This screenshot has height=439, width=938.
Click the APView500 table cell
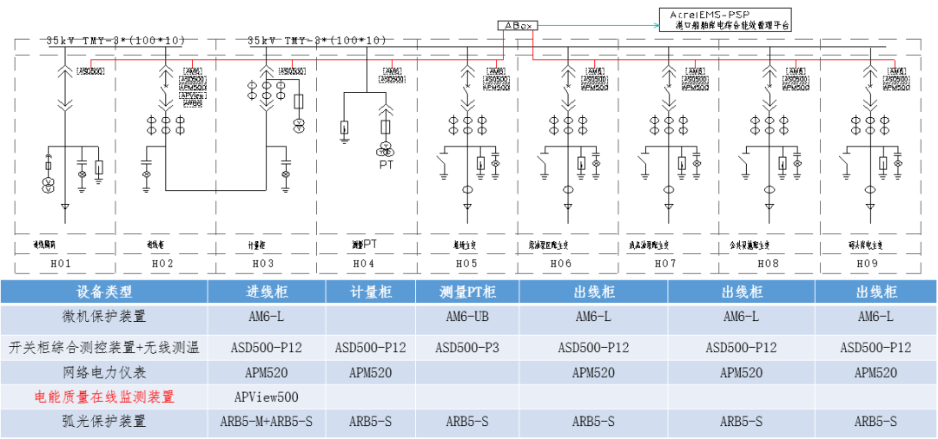[267, 396]
